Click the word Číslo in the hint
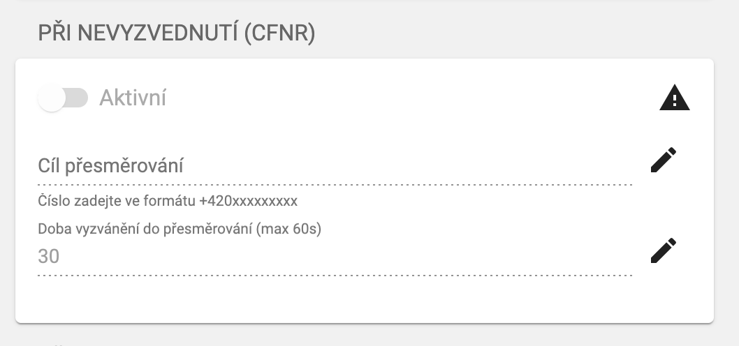Image resolution: width=739 pixels, height=346 pixels. [x=53, y=202]
